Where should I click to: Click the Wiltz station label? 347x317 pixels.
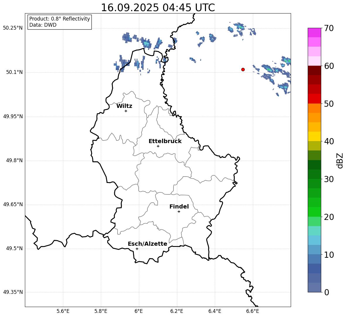click(x=124, y=106)
